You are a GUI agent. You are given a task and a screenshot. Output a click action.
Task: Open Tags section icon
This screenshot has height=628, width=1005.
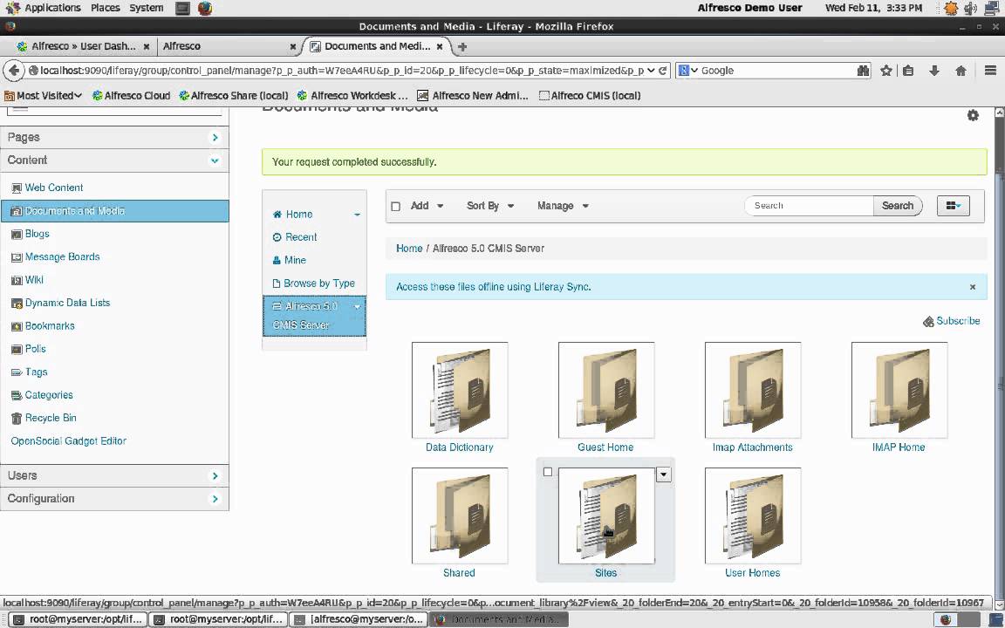point(17,372)
